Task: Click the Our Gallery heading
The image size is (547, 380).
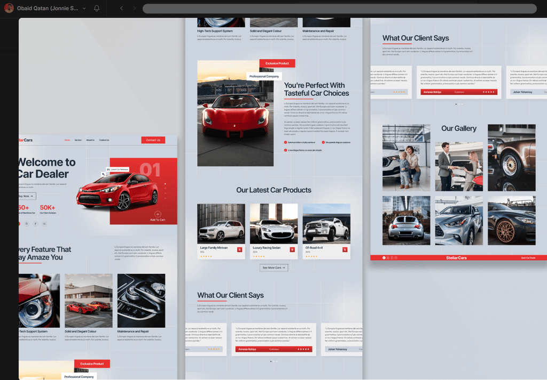Action: (459, 128)
